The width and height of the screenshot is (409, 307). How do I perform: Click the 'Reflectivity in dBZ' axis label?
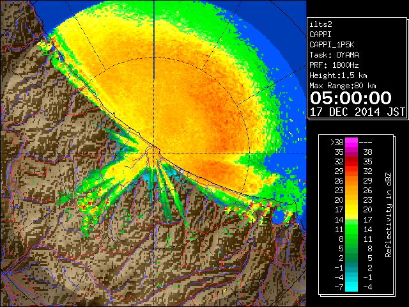[389, 215]
